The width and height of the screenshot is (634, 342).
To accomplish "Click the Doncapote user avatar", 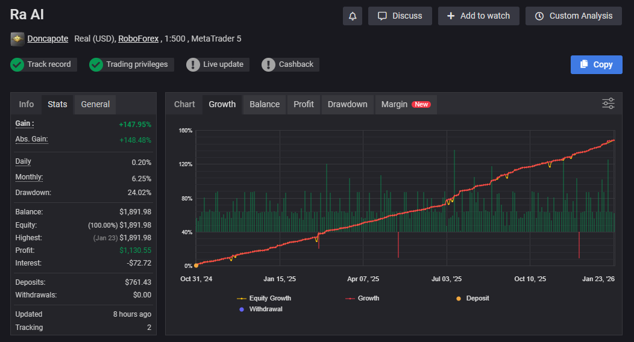I will [17, 39].
